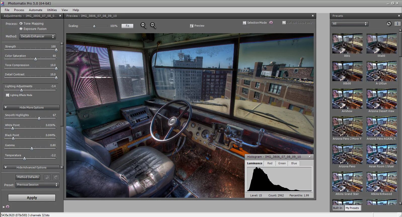Collapse the Hide More Options section

coord(31,107)
